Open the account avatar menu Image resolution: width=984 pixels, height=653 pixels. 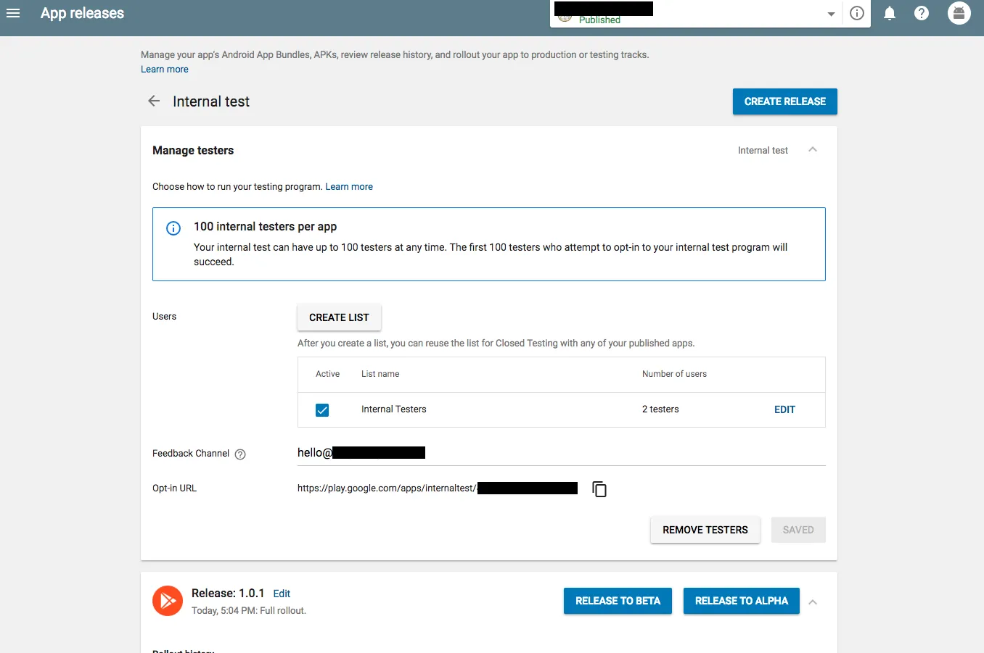tap(959, 13)
